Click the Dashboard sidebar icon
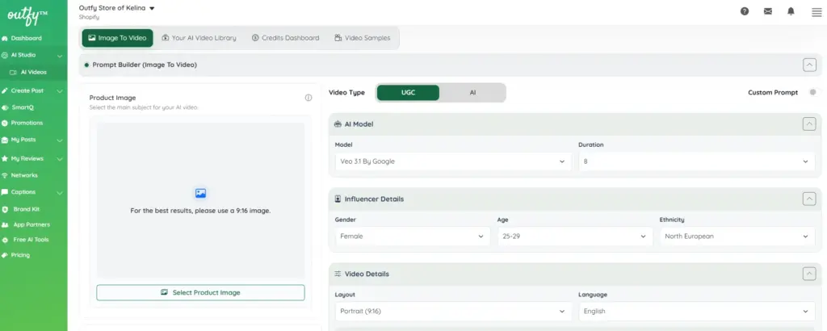This screenshot has height=331, width=827. point(5,39)
